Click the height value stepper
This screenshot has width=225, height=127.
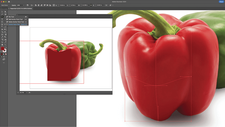pyautogui.click(x=96, y=5)
